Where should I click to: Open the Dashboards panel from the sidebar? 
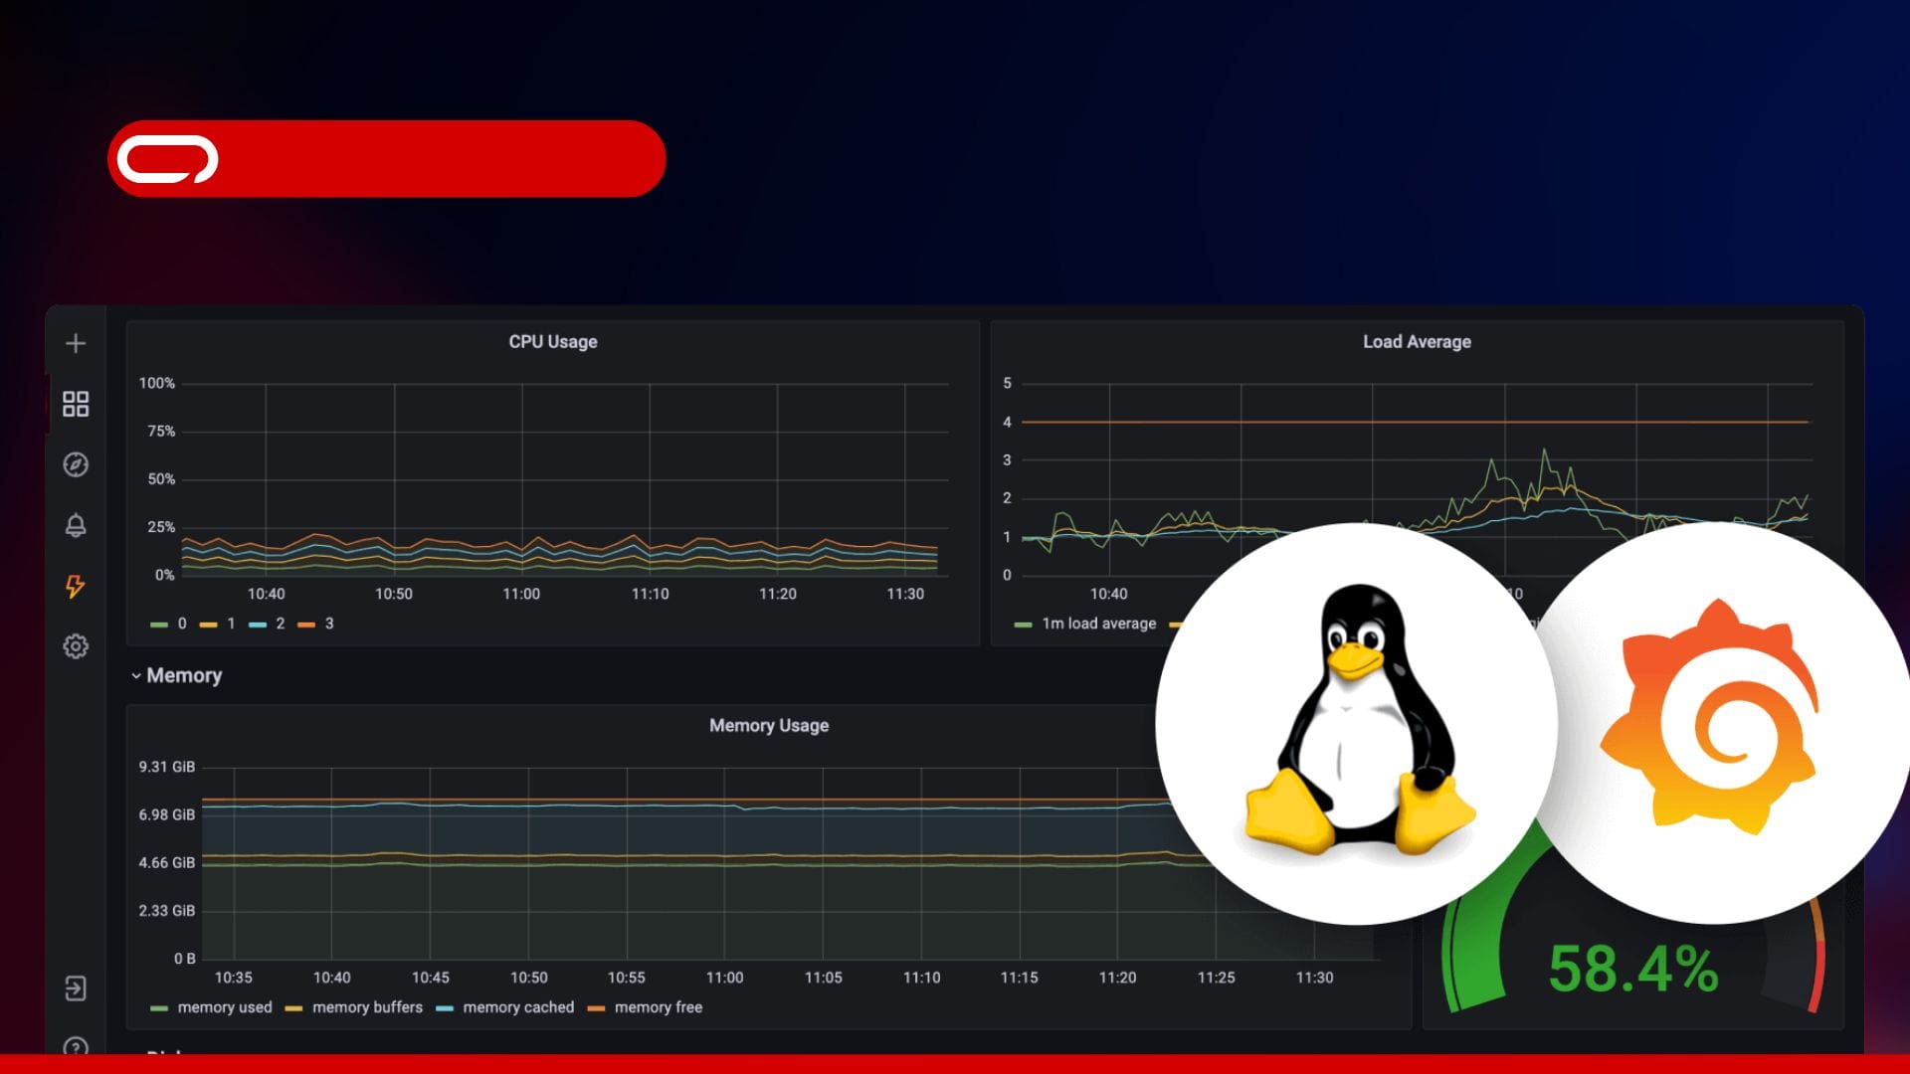(x=76, y=404)
